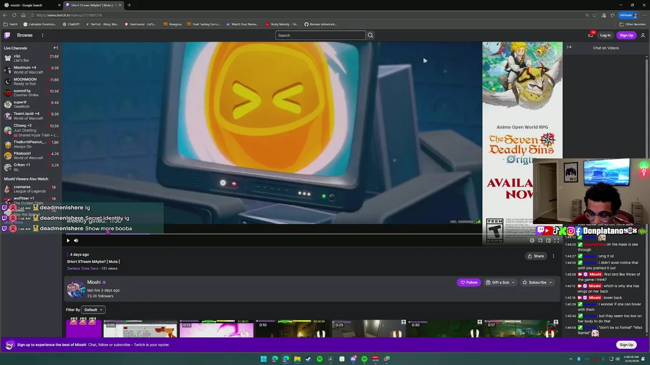The image size is (650, 365).
Task: Open the Pikabooirl channel in sidebar
Action: pos(31,155)
